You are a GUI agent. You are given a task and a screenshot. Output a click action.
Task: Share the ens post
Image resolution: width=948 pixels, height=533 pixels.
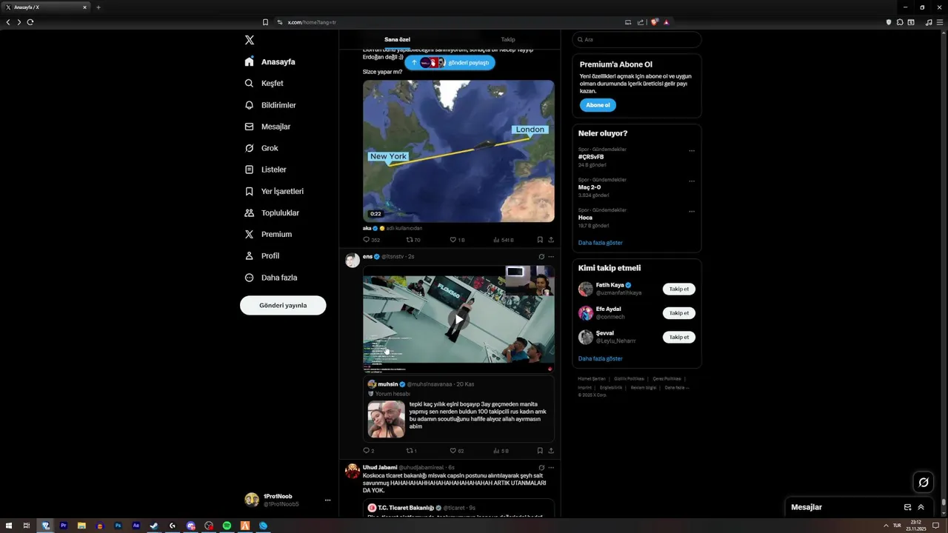(x=551, y=450)
